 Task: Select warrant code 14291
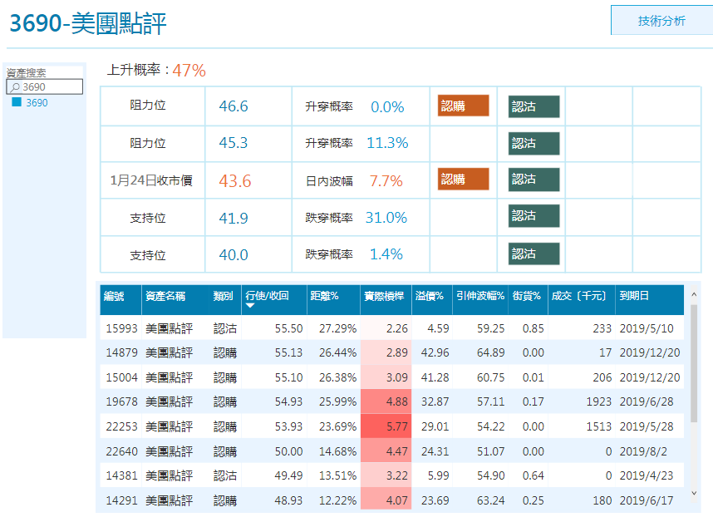pos(121,500)
